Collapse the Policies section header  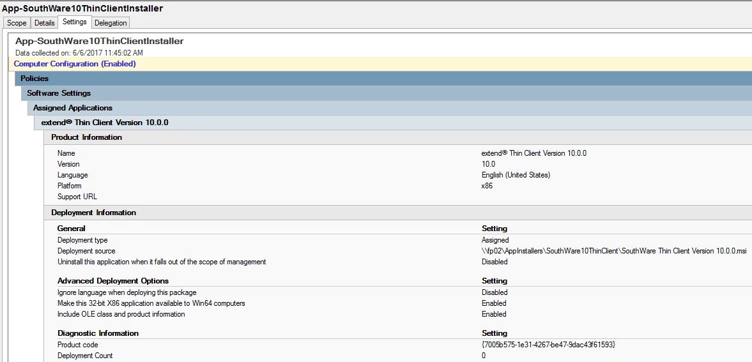383,78
